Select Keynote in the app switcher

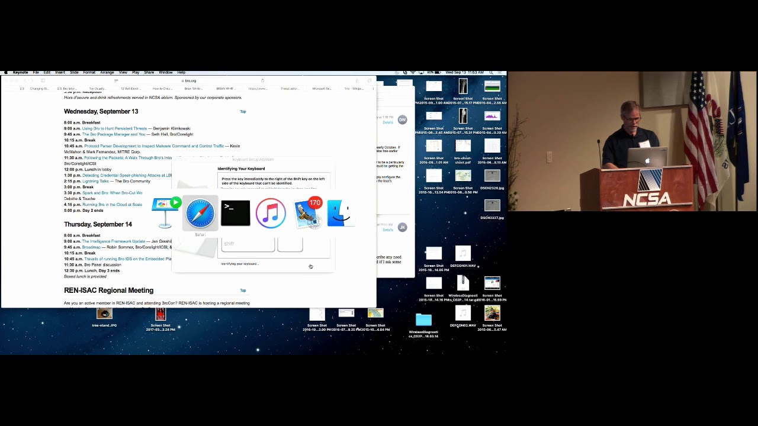tap(166, 213)
